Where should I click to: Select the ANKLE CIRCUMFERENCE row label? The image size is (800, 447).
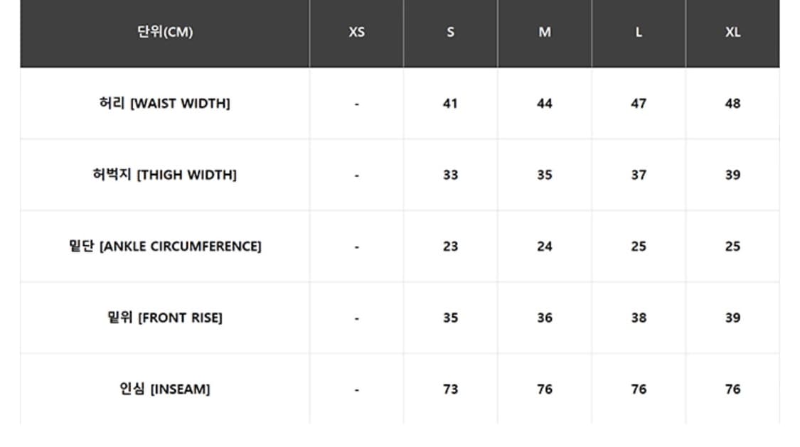tap(165, 247)
